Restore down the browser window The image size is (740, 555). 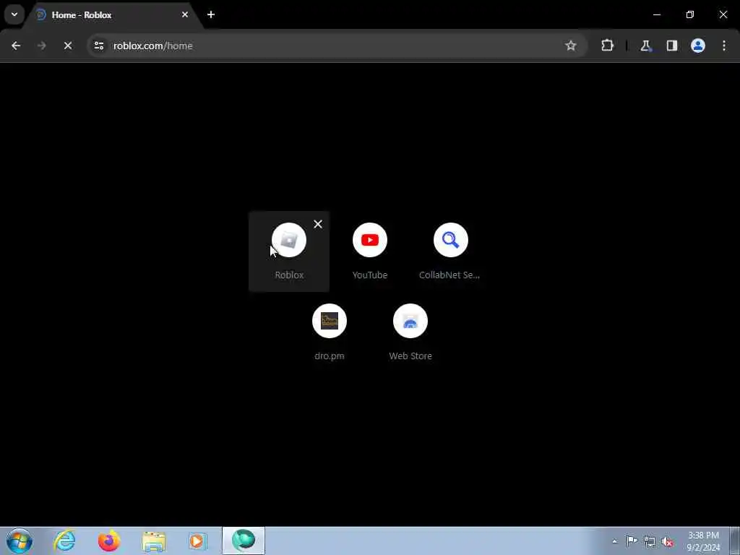pos(690,14)
